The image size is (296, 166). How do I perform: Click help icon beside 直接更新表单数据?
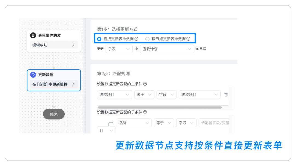136,39
